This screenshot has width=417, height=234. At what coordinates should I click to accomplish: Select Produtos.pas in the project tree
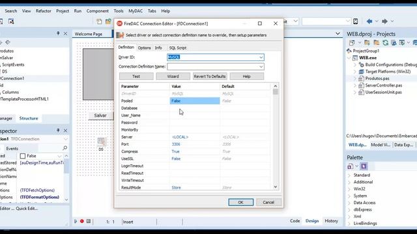377,79
